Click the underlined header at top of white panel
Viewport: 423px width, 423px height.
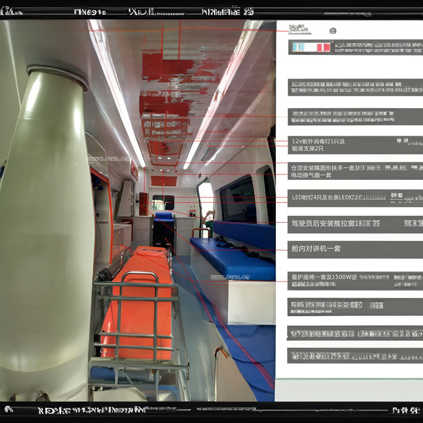click(300, 30)
